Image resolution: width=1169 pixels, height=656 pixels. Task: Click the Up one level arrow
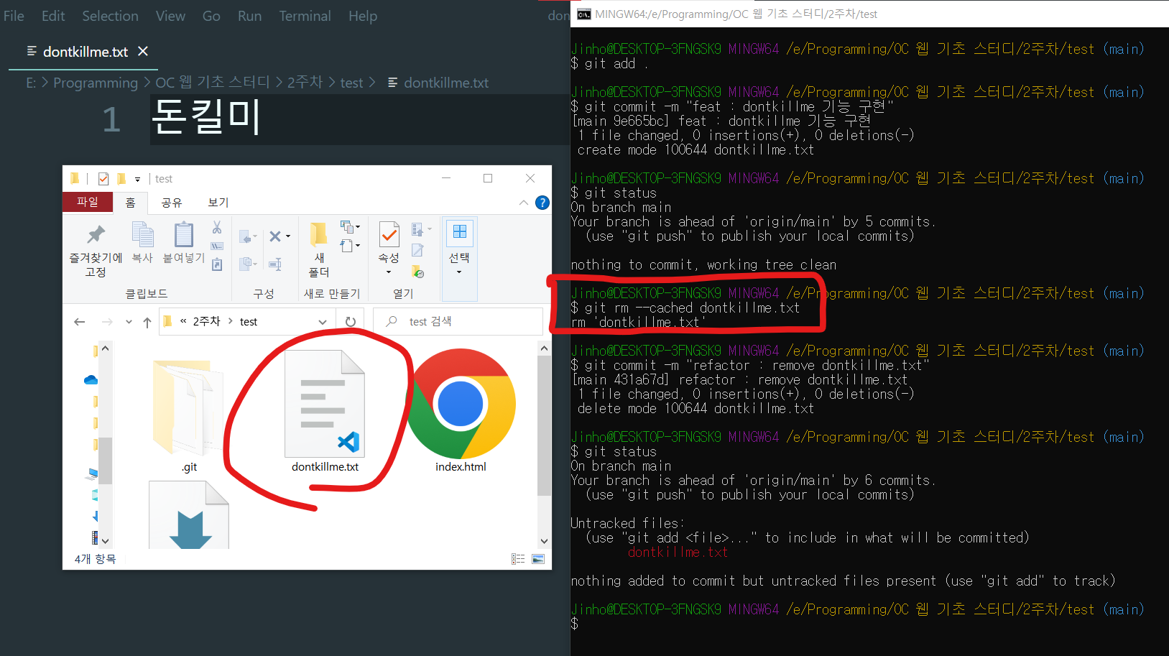coord(147,322)
